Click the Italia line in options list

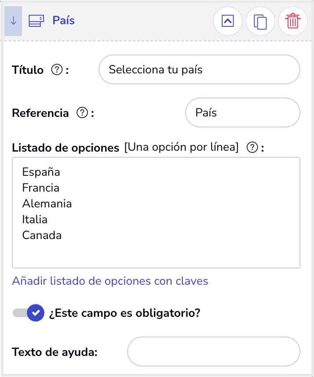point(35,220)
